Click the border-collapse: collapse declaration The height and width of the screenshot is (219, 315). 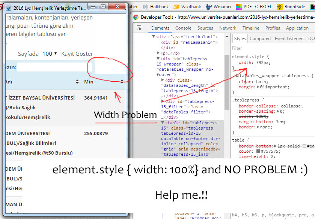click(271, 106)
